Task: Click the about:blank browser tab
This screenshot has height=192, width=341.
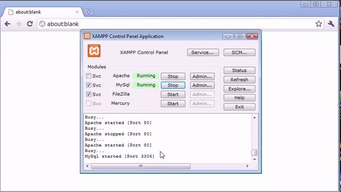Action: [43, 12]
